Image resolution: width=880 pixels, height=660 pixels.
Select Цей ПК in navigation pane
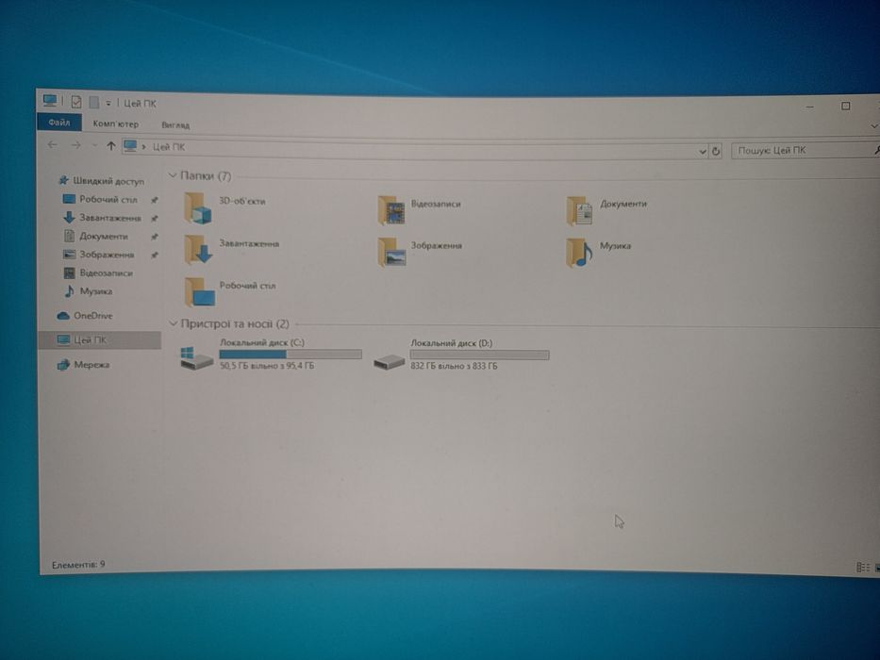point(99,339)
